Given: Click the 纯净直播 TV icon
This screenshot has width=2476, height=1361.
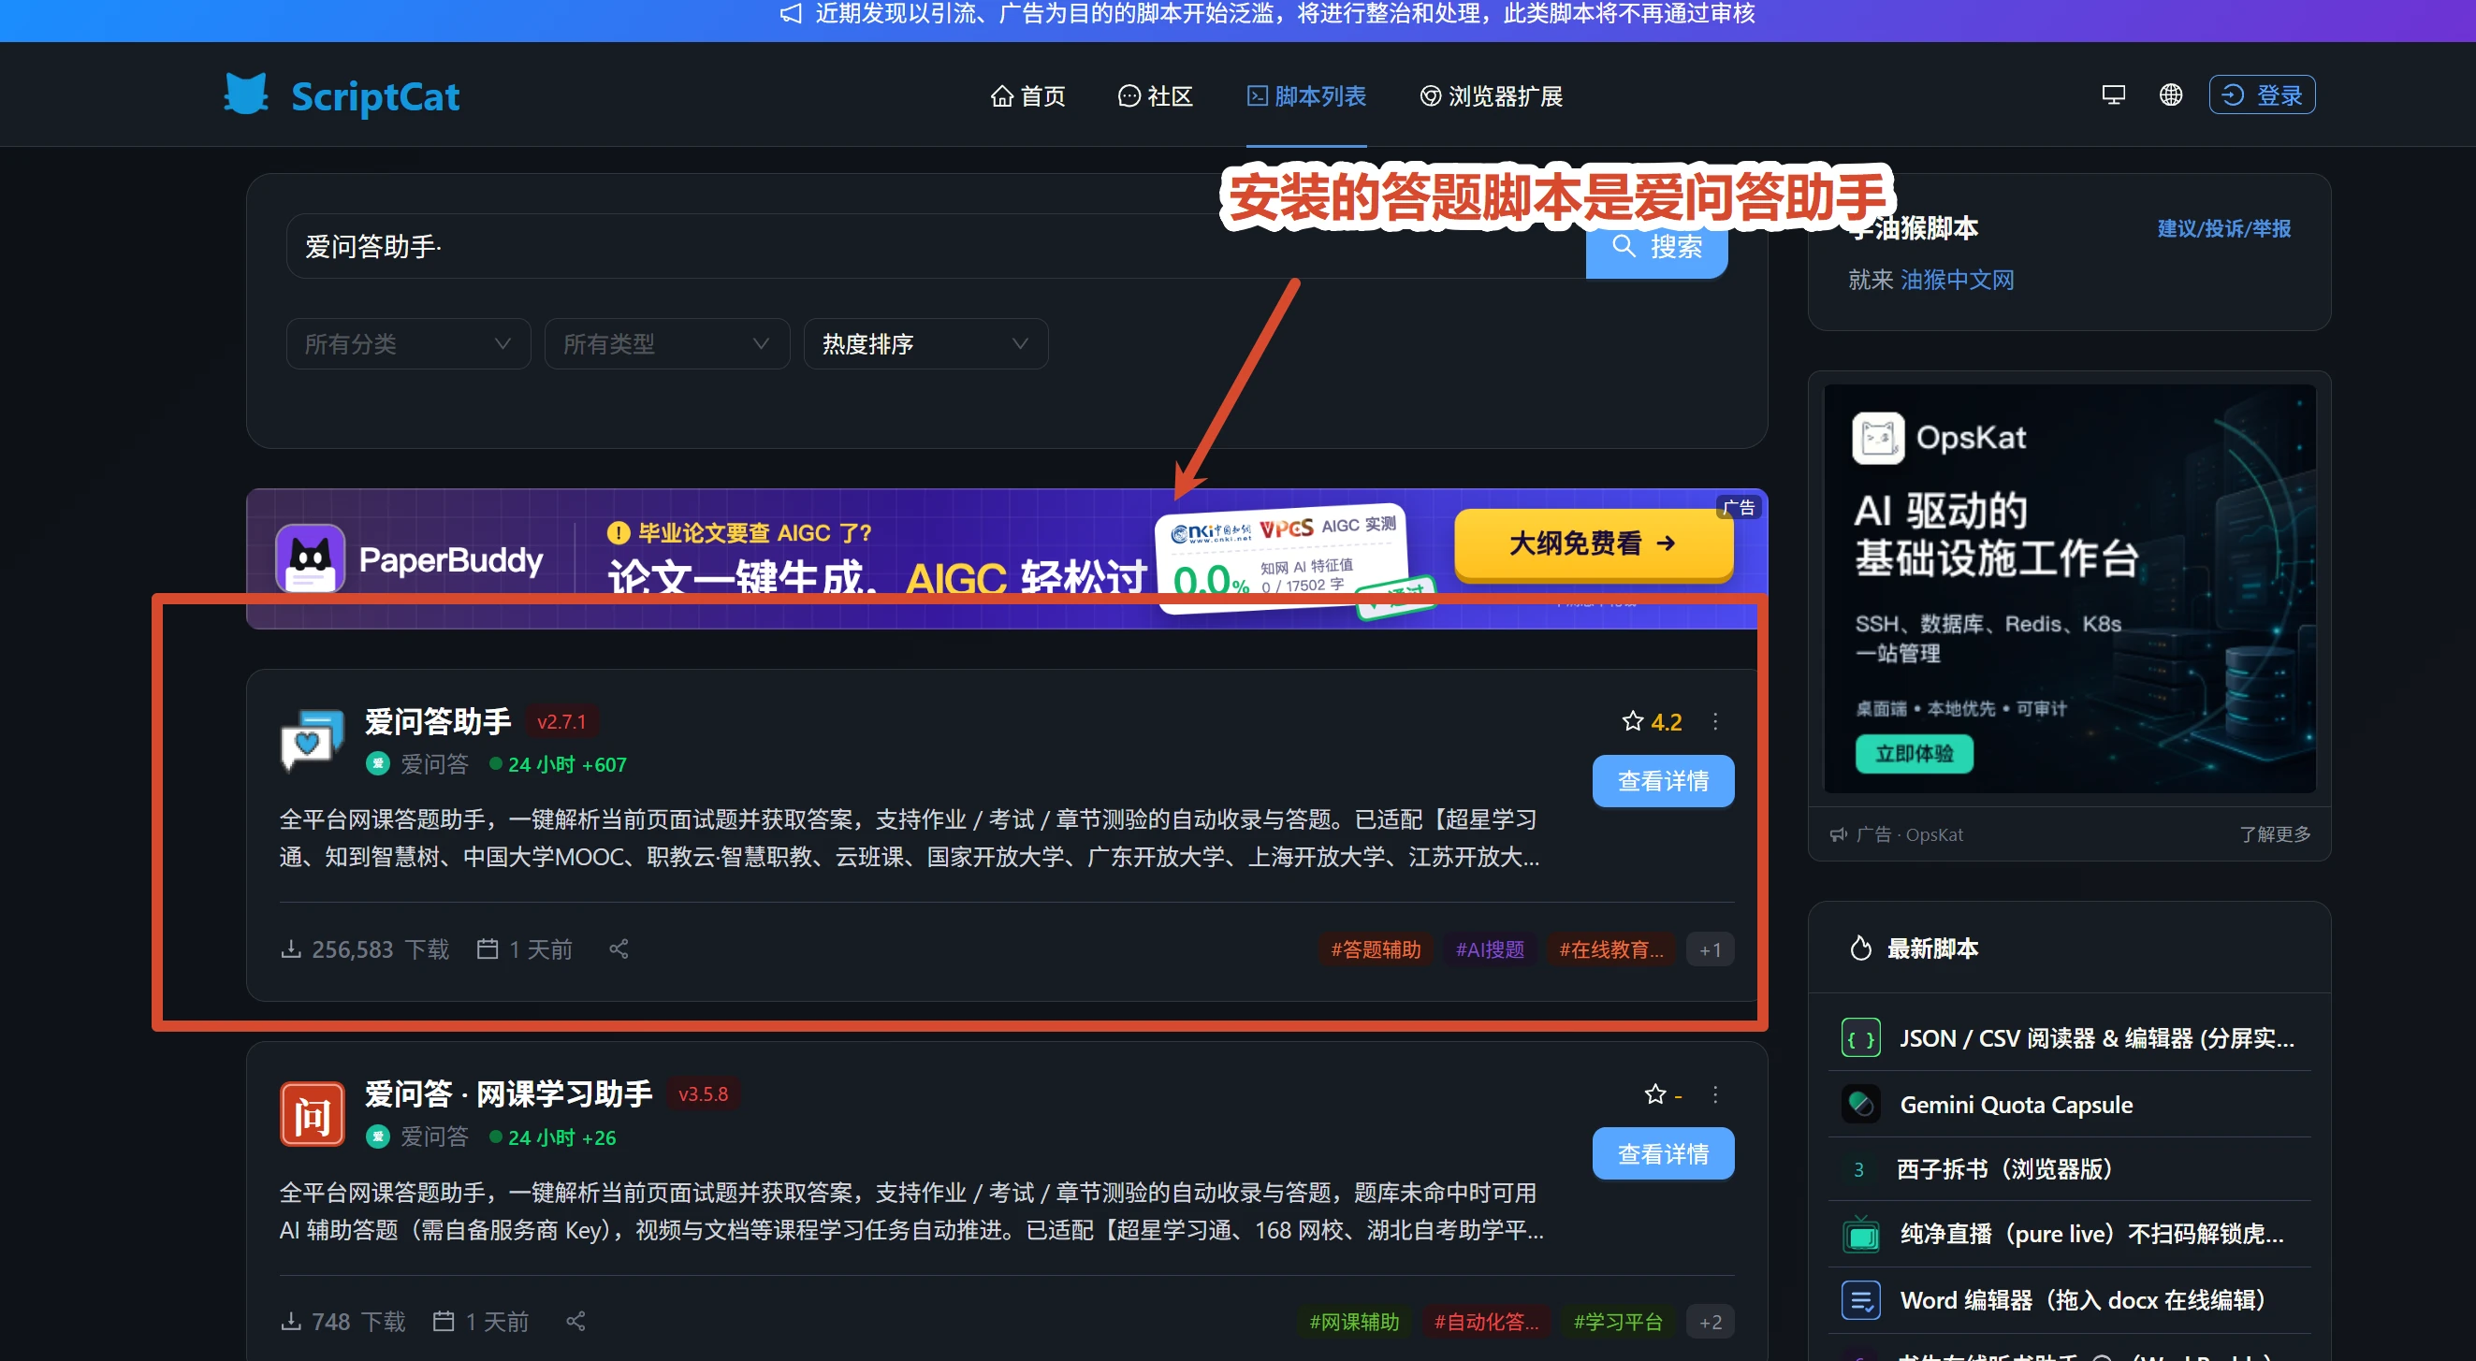Looking at the screenshot, I should (1861, 1234).
